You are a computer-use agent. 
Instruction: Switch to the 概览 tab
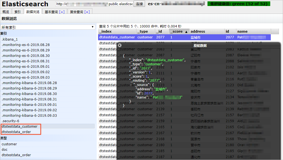6,12
